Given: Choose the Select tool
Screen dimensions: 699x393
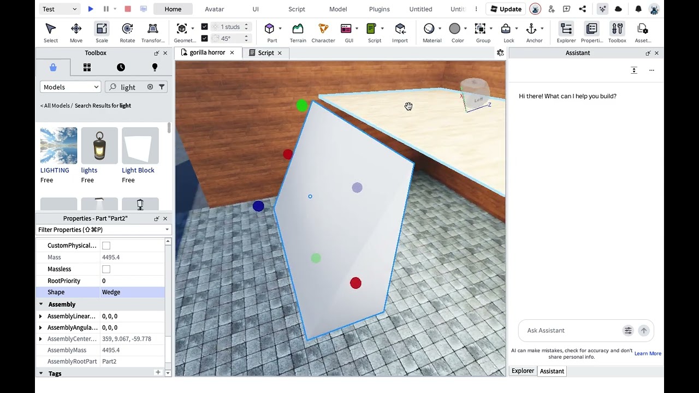Looking at the screenshot, I should pos(51,33).
